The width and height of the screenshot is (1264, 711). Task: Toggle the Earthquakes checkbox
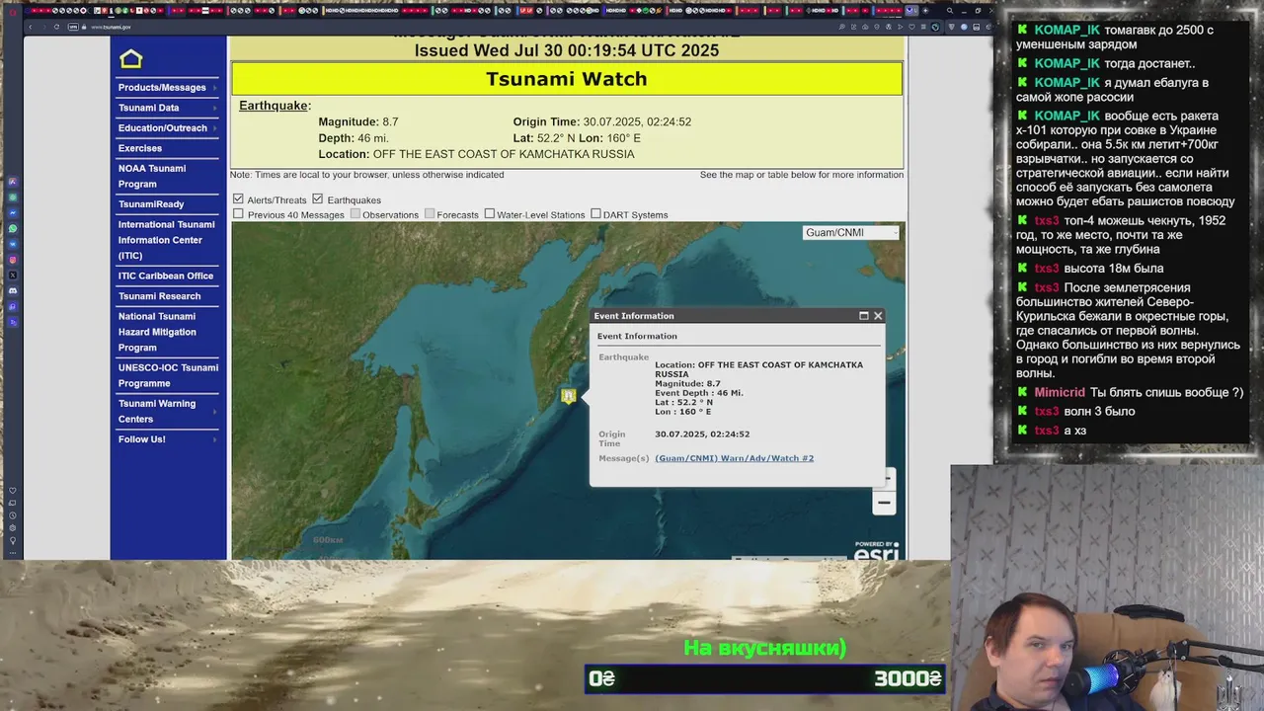click(x=318, y=199)
